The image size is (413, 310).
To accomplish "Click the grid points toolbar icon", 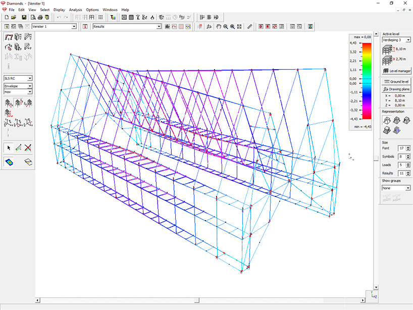I will coord(100,17).
